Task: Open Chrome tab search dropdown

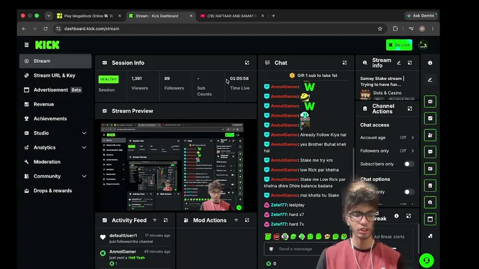Action: [x=48, y=16]
